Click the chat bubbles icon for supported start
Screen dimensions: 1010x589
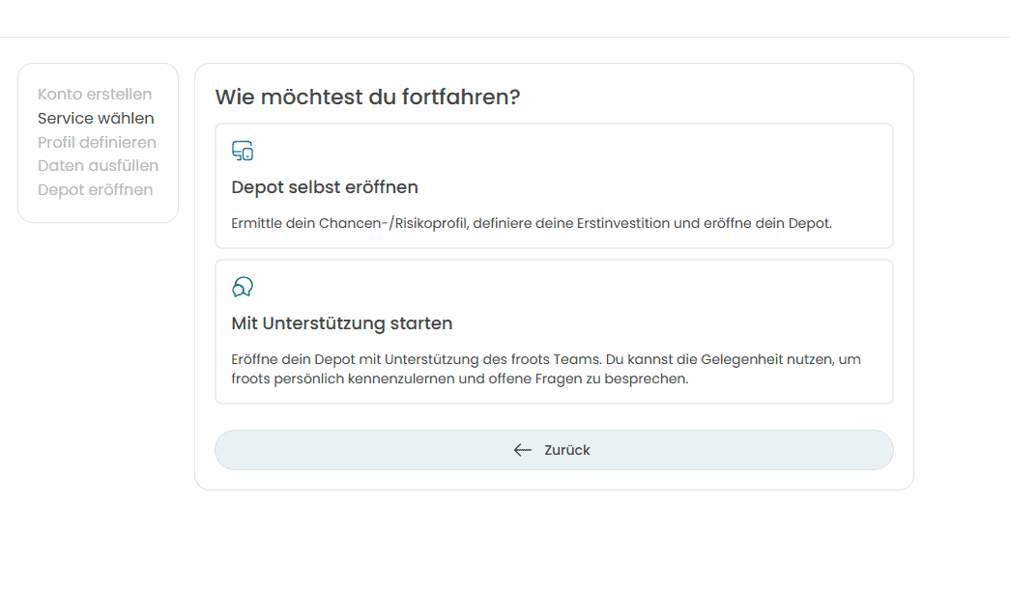tap(243, 288)
